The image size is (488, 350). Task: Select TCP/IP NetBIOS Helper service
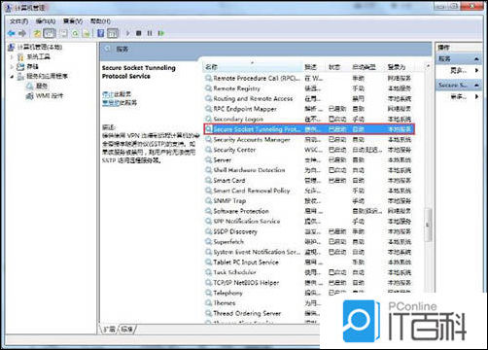pos(308,283)
